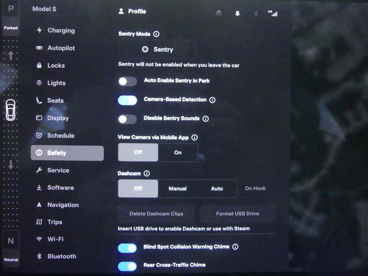Open the Autopilot settings menu
Screen dimensions: 368x276
click(56, 48)
